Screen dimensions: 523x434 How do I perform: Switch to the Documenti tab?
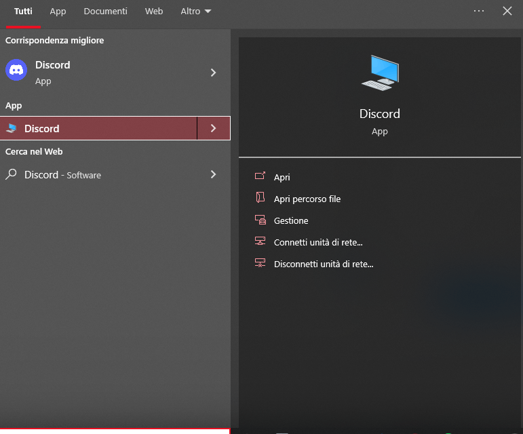tap(105, 12)
